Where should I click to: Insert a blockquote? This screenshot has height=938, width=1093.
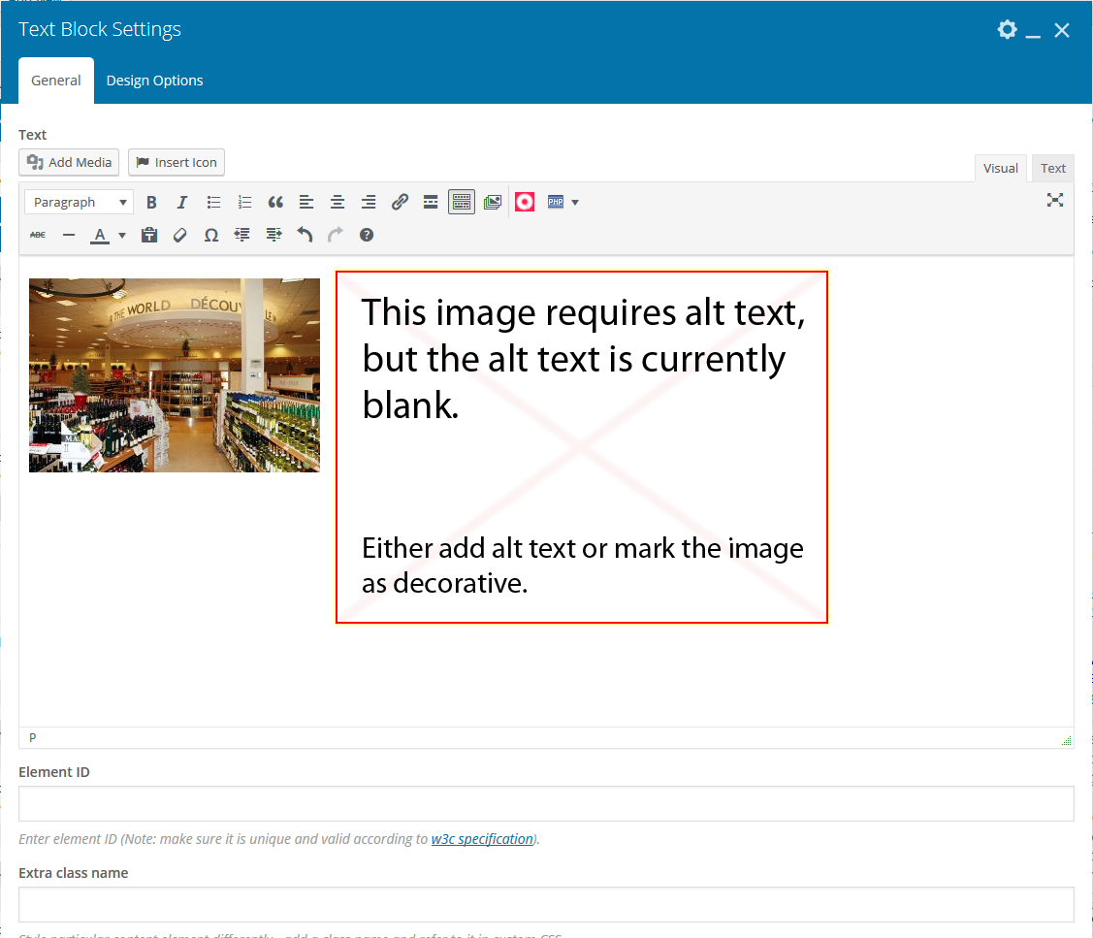(x=275, y=203)
